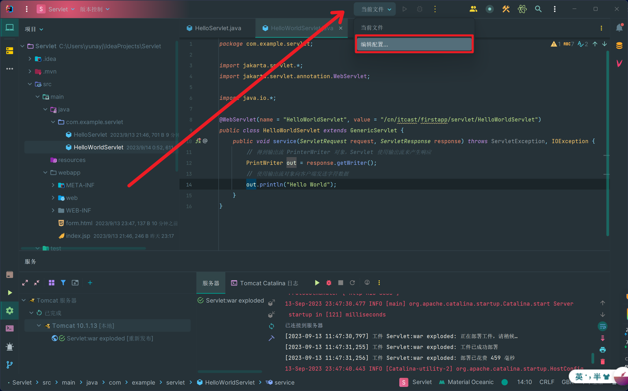628x391 pixels.
Task: Open the Database tool window icon
Action: 619,45
